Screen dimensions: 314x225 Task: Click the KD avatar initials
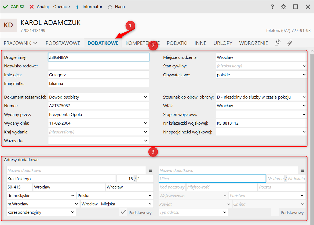[8, 25]
